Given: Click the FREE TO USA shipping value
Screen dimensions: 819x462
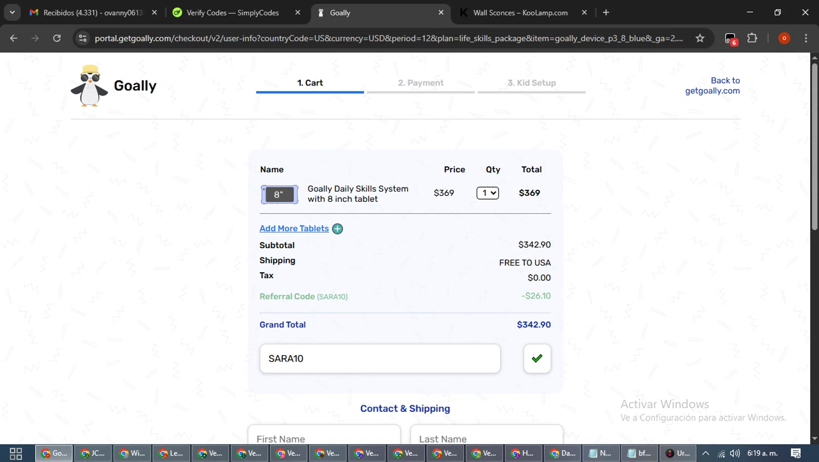Looking at the screenshot, I should click(x=525, y=263).
